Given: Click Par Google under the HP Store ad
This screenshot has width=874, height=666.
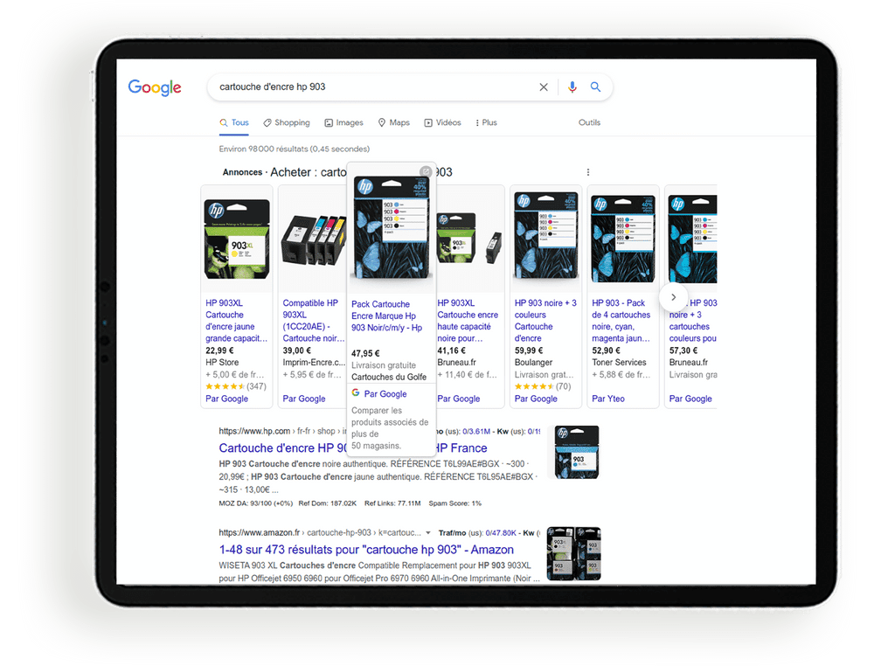Looking at the screenshot, I should 227,399.
